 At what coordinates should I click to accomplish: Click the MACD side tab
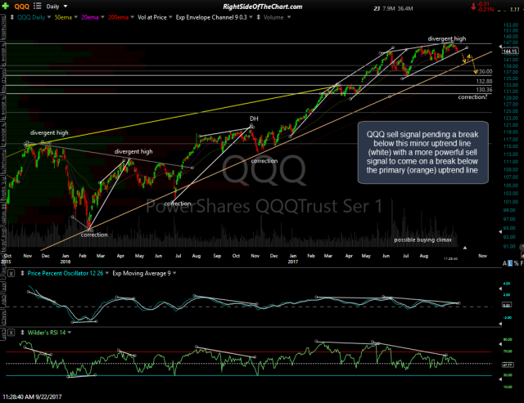tap(2, 317)
